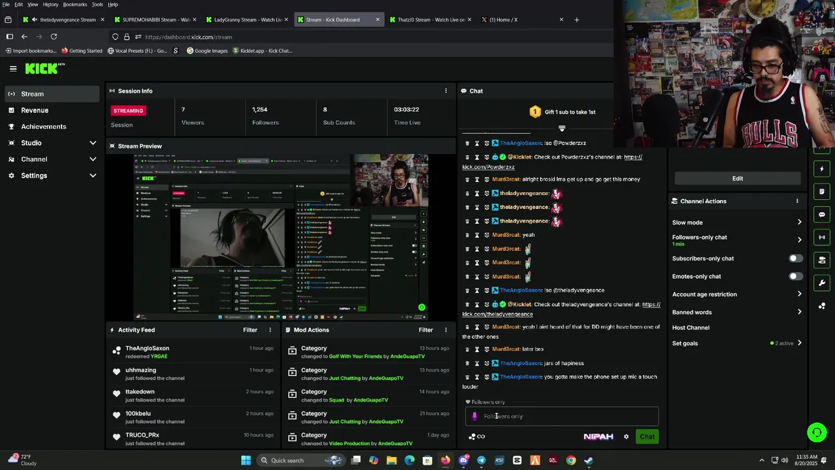The image size is (835, 470).
Task: Open Telegram from the taskbar
Action: pyautogui.click(x=481, y=460)
